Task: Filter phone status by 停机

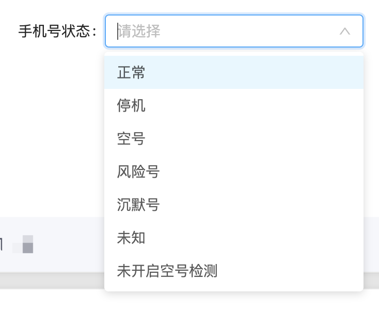Action: point(234,105)
